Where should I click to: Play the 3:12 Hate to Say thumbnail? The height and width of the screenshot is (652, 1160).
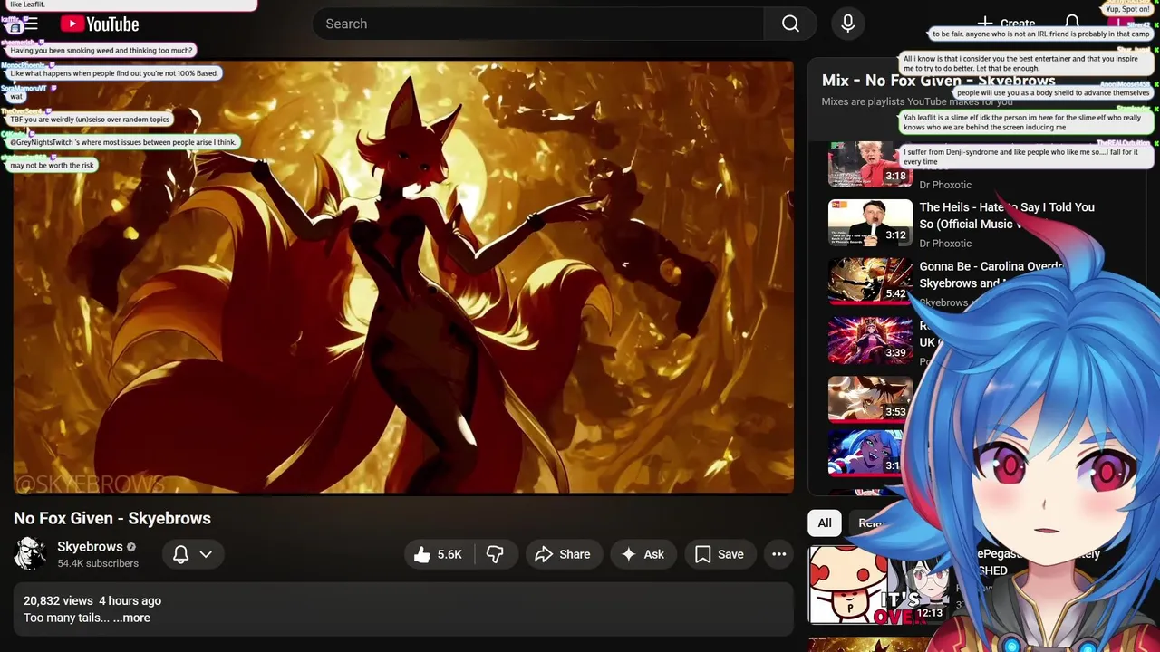(x=870, y=223)
